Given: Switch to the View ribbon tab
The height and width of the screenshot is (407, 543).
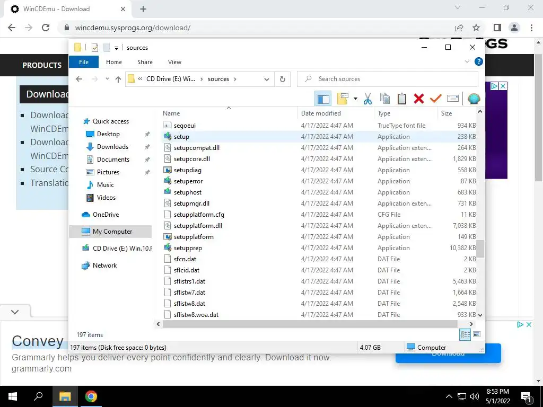Looking at the screenshot, I should coord(174,62).
